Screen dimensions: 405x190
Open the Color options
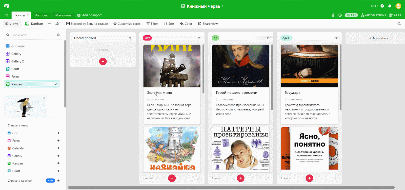186,24
